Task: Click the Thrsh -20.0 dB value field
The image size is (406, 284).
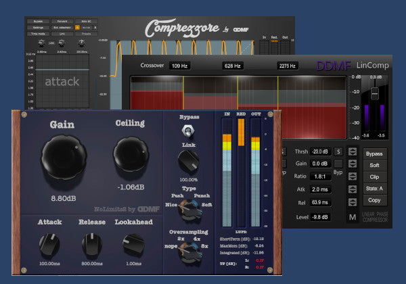Action: click(x=320, y=151)
